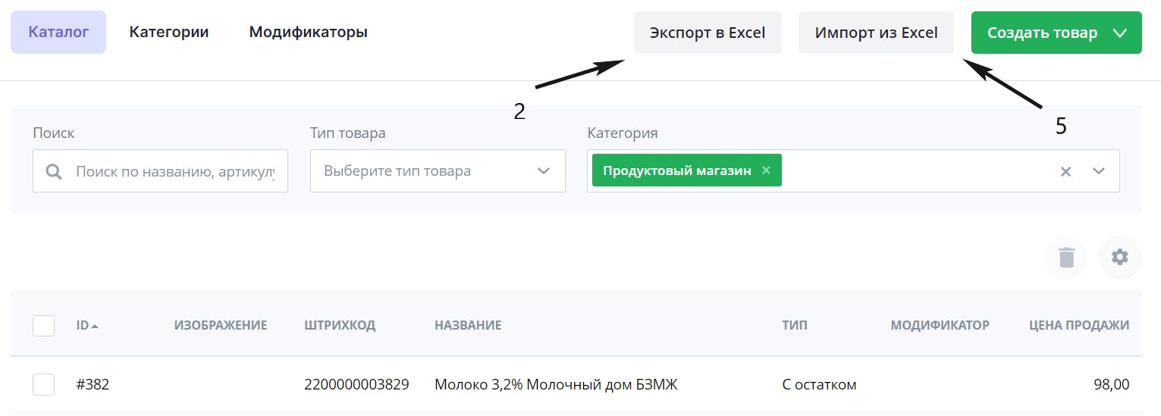Click the search magnifier icon
Viewport: 1161px width, 416px height.
54,171
